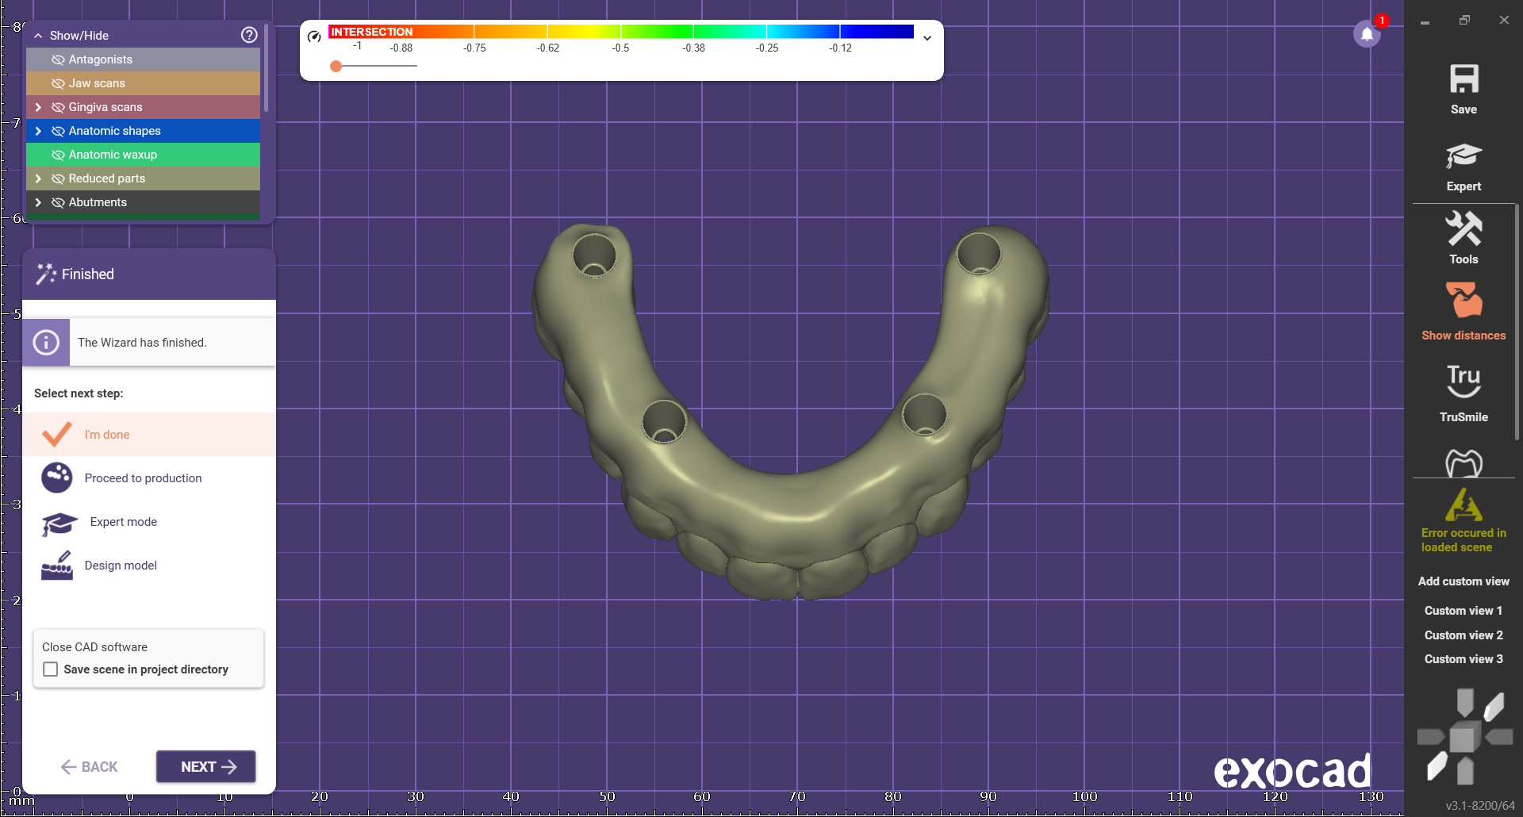
Task: Toggle visibility of Jaw scans
Action: [x=58, y=83]
